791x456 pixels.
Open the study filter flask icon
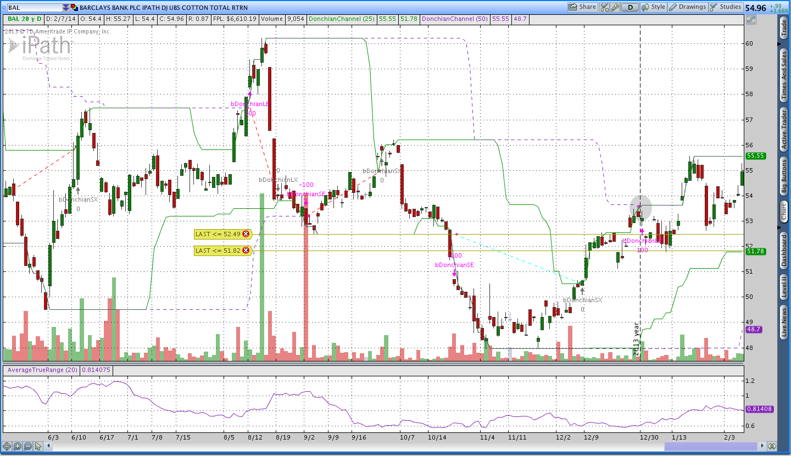(605, 7)
